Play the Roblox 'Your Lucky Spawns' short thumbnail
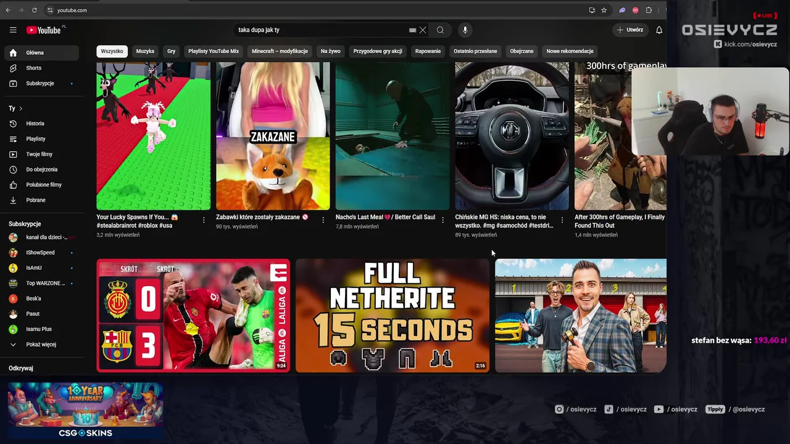This screenshot has width=790, height=444. pyautogui.click(x=153, y=136)
